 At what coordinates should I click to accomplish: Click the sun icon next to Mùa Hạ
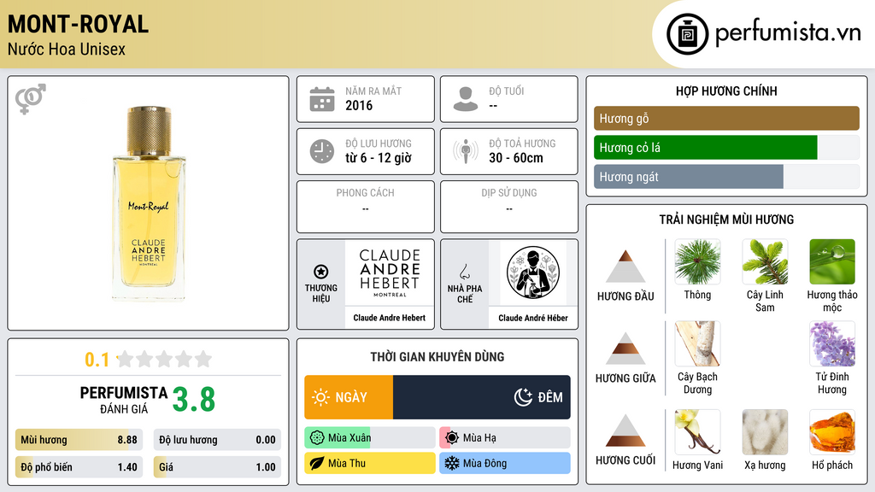(x=452, y=438)
